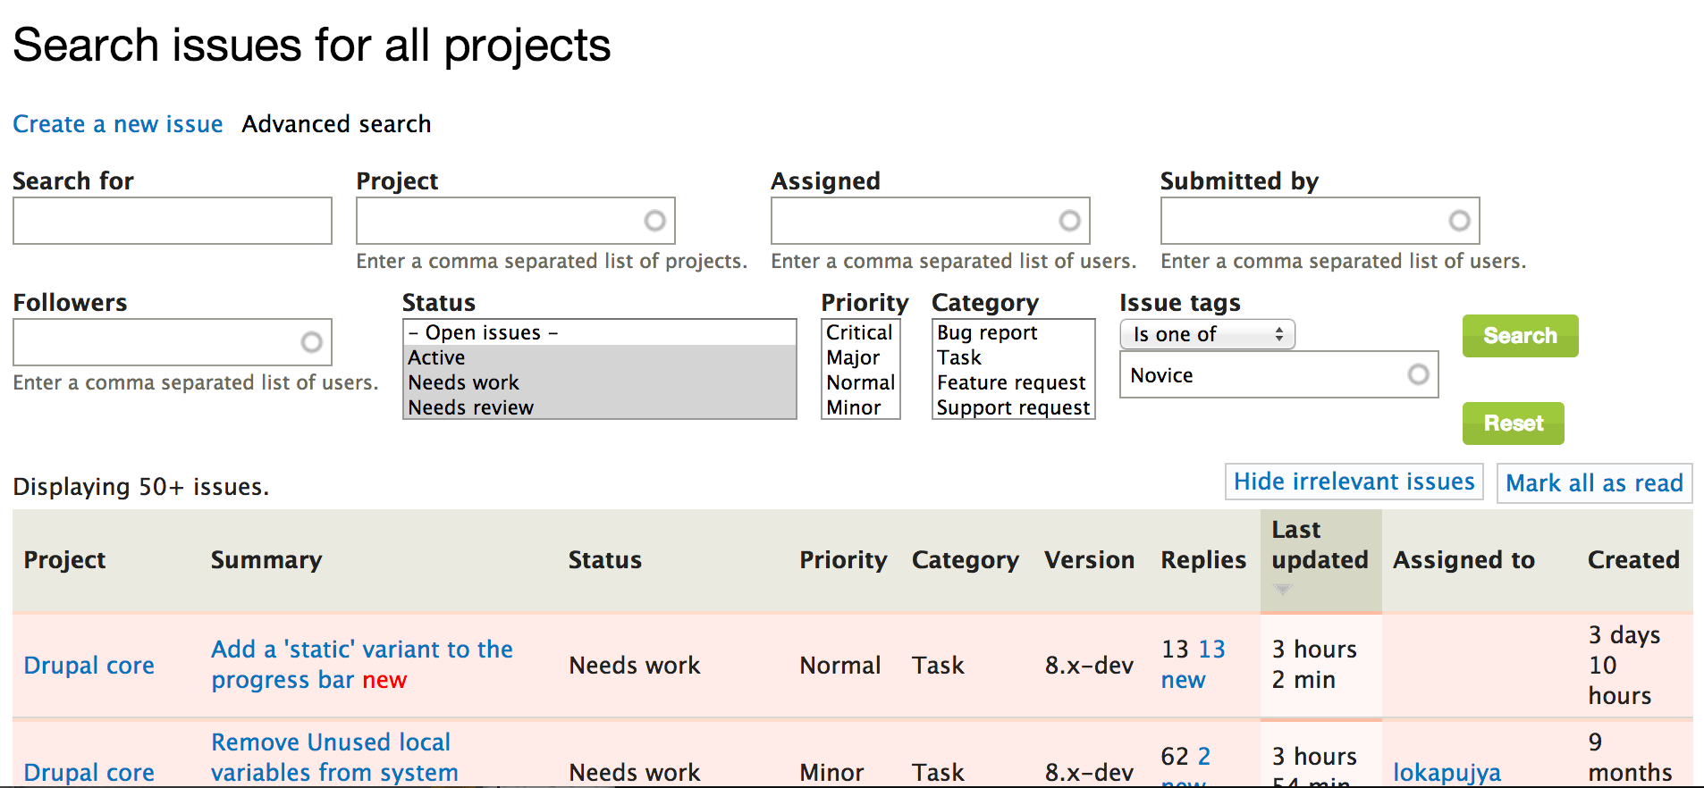Open 'Add a 'static' variant' issue link
The image size is (1704, 788).
362,665
